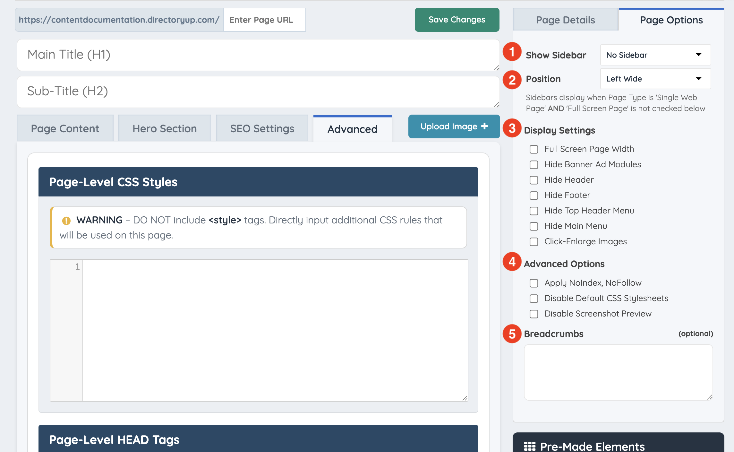This screenshot has height=452, width=734.
Task: Click plus icon on Upload Image
Action: (x=485, y=126)
